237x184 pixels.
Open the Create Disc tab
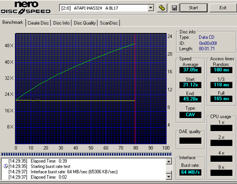click(38, 23)
